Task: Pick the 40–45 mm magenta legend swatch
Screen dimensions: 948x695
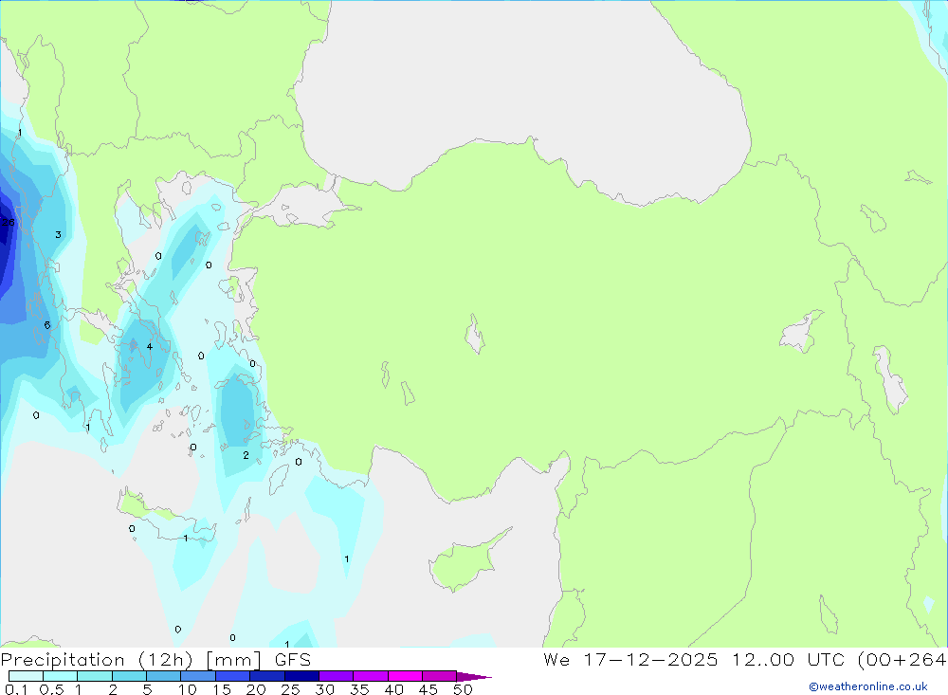Action: coord(405,676)
